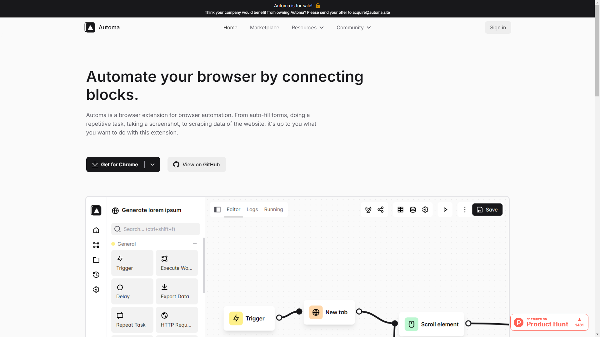Click the Sign in button
Screen dimensions: 600x337
pos(498,27)
